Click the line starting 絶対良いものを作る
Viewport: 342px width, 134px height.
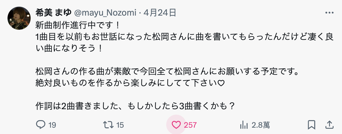click(130, 83)
